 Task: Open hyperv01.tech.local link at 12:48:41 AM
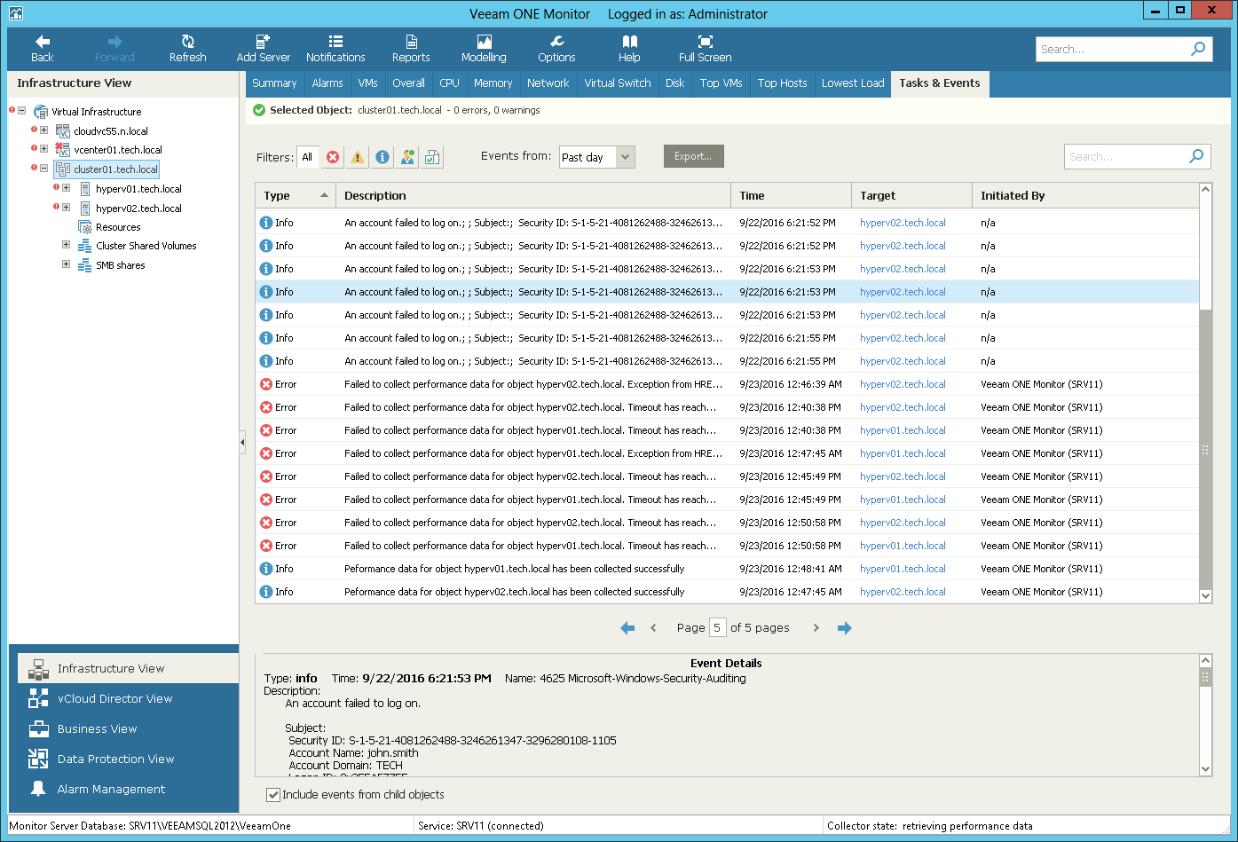pyautogui.click(x=903, y=569)
